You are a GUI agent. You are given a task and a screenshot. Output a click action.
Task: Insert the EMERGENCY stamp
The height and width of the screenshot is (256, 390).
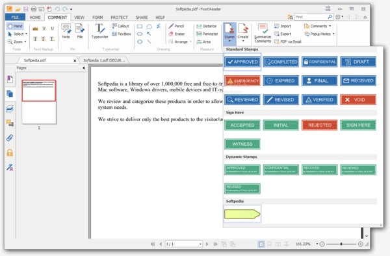(x=242, y=81)
